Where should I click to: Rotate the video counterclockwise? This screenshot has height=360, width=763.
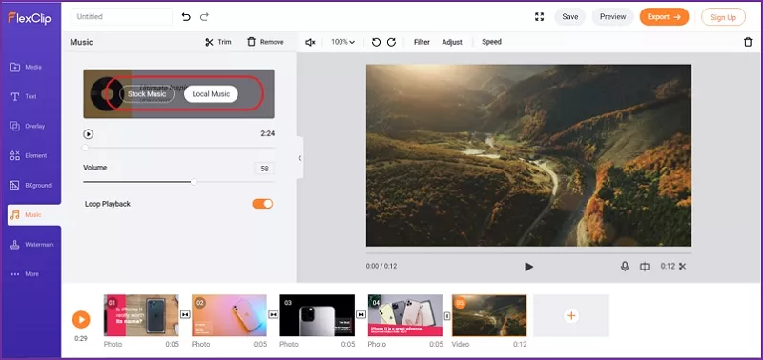(376, 42)
